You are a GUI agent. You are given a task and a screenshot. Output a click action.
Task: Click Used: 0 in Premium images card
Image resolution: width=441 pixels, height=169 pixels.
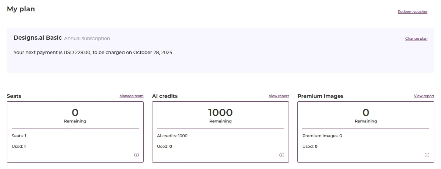(310, 146)
